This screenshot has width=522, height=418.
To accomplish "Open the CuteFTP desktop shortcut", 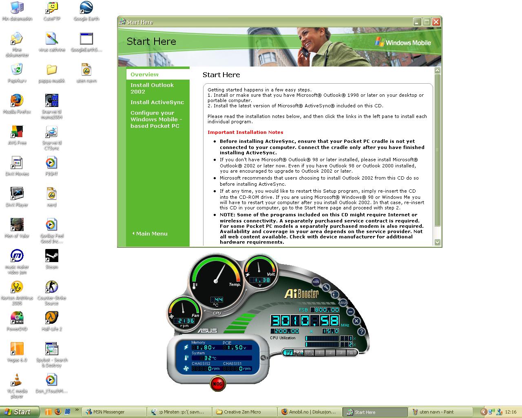I will [x=51, y=11].
